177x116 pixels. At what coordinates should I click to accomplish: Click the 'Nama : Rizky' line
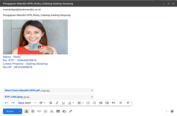coord(12,57)
